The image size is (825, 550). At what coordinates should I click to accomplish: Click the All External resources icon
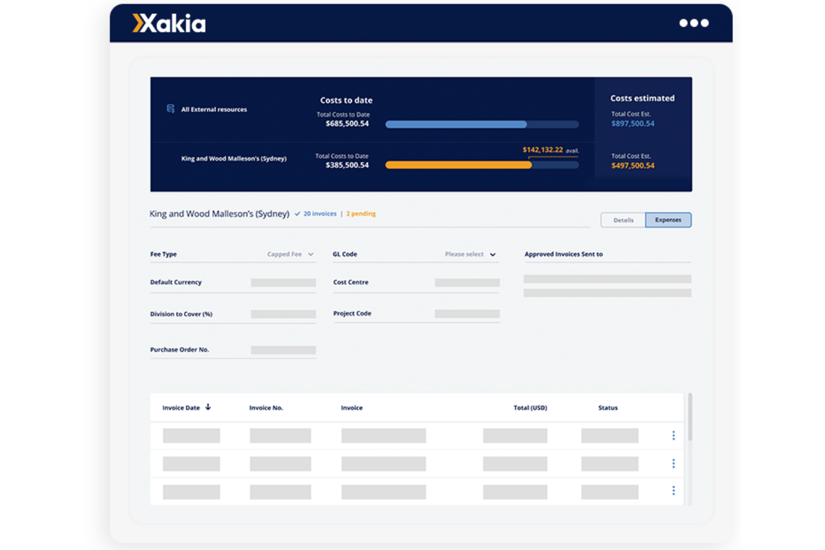(171, 109)
